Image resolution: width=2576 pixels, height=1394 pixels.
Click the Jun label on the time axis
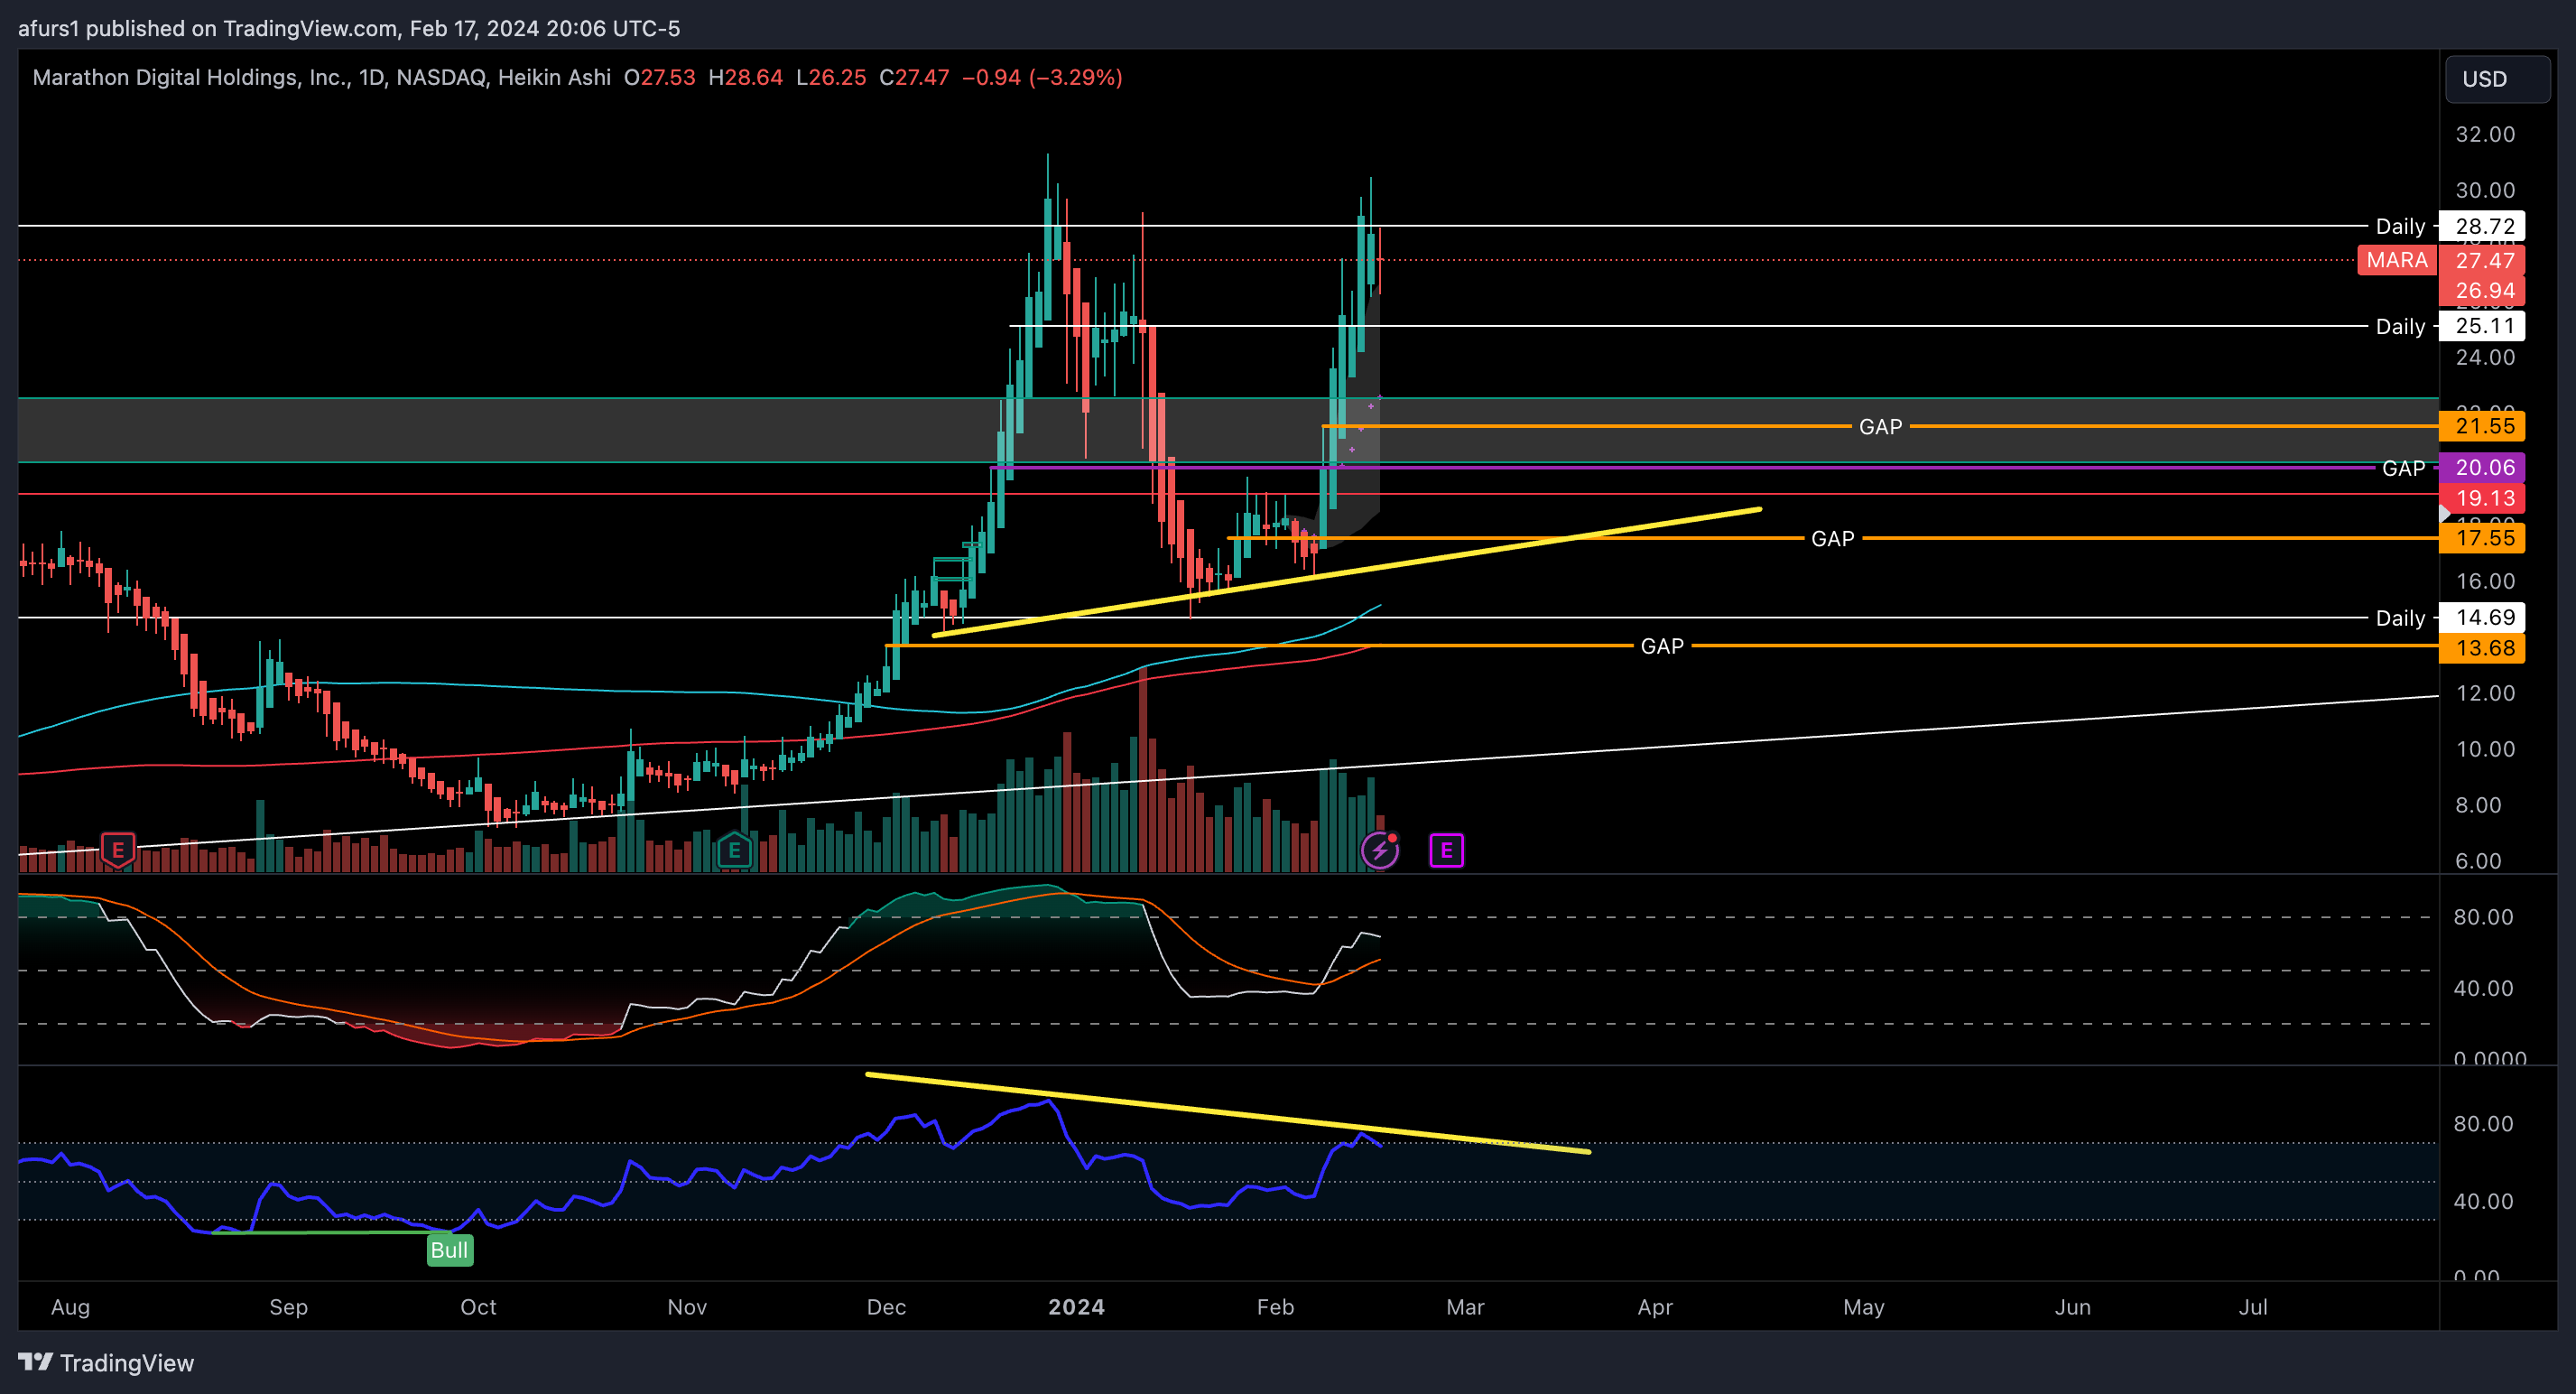click(x=2072, y=1307)
